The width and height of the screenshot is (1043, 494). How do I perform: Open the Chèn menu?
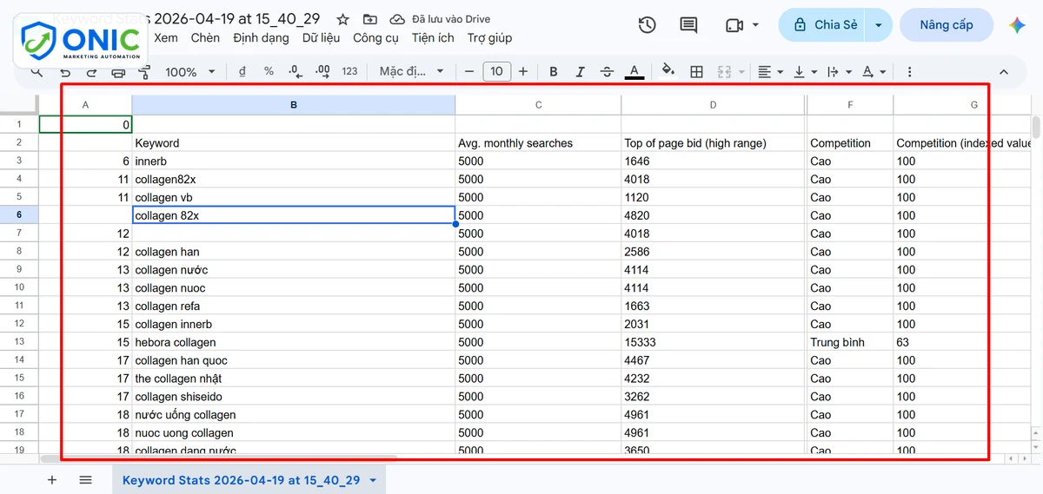(x=205, y=38)
